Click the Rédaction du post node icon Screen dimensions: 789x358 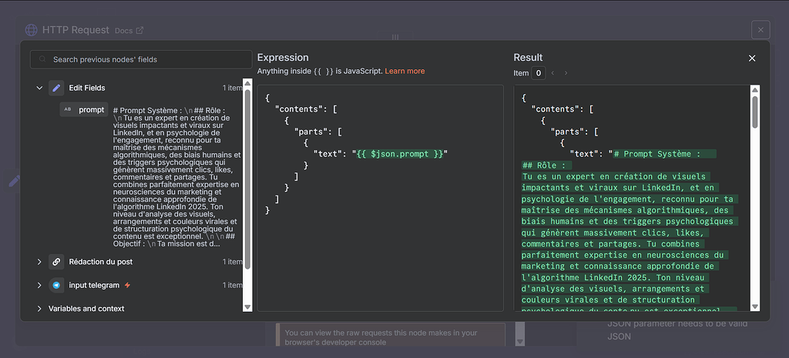[56, 262]
